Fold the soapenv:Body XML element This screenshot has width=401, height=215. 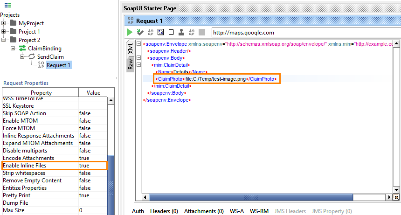click(138, 58)
